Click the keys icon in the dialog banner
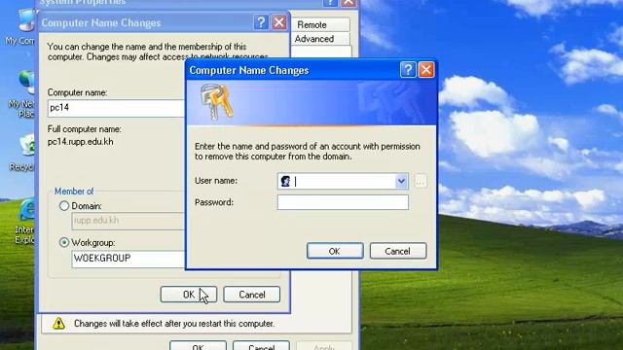The image size is (623, 350). pyautogui.click(x=216, y=101)
